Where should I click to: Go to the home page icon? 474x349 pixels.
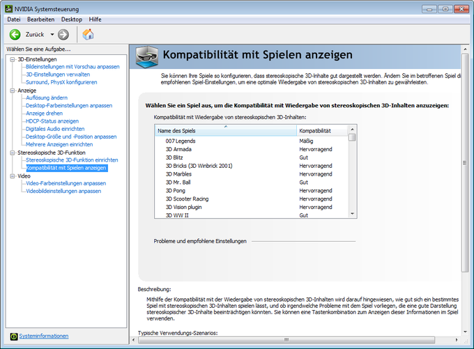88,34
